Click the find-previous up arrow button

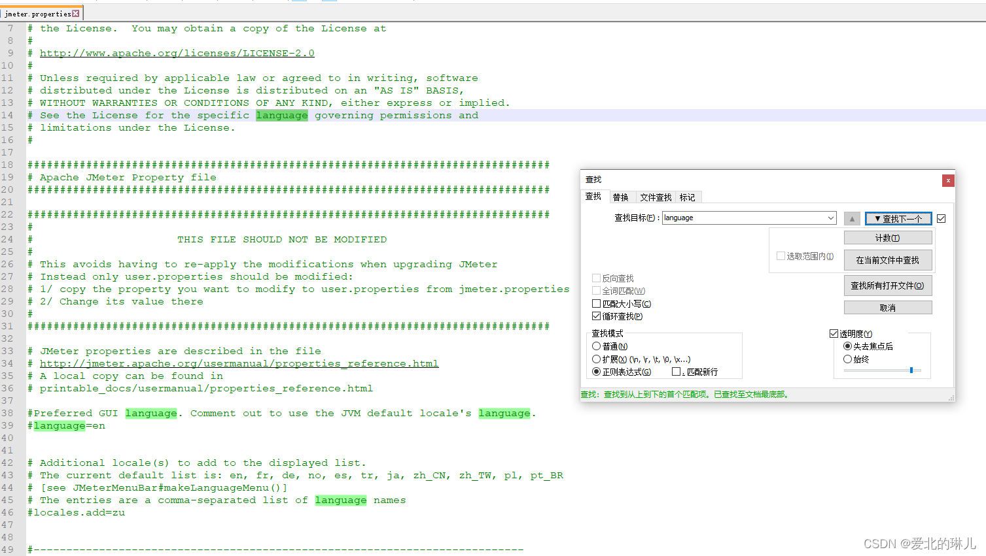click(852, 219)
